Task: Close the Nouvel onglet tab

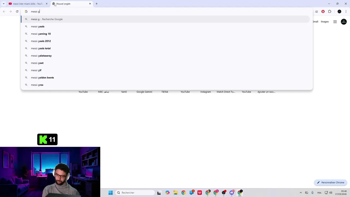Action: click(90, 4)
